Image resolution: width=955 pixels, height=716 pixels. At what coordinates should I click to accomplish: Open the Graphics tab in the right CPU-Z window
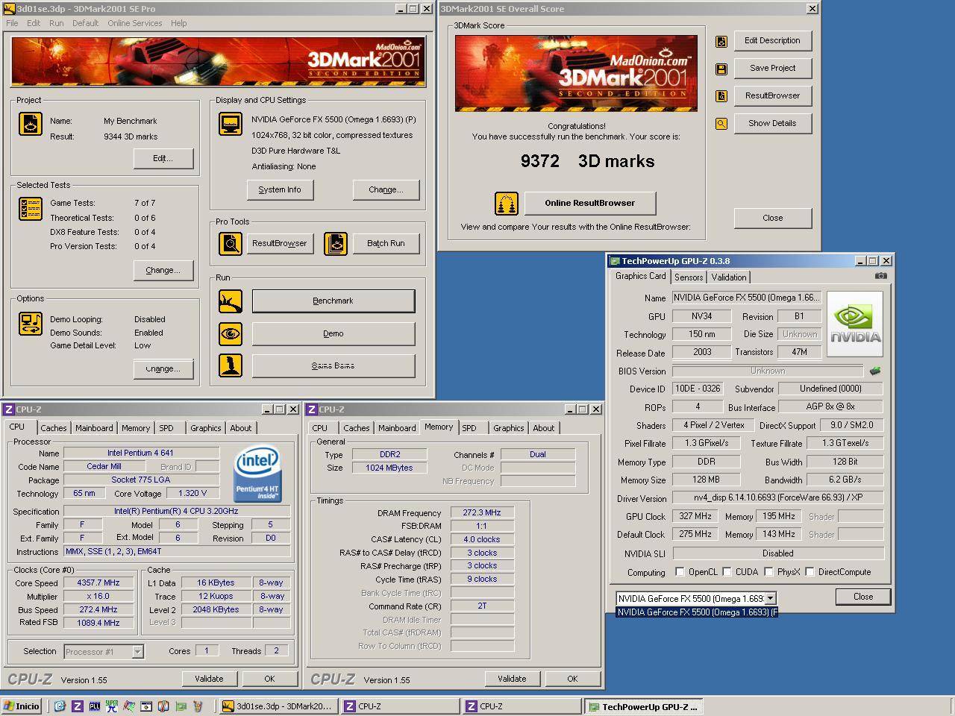(509, 428)
